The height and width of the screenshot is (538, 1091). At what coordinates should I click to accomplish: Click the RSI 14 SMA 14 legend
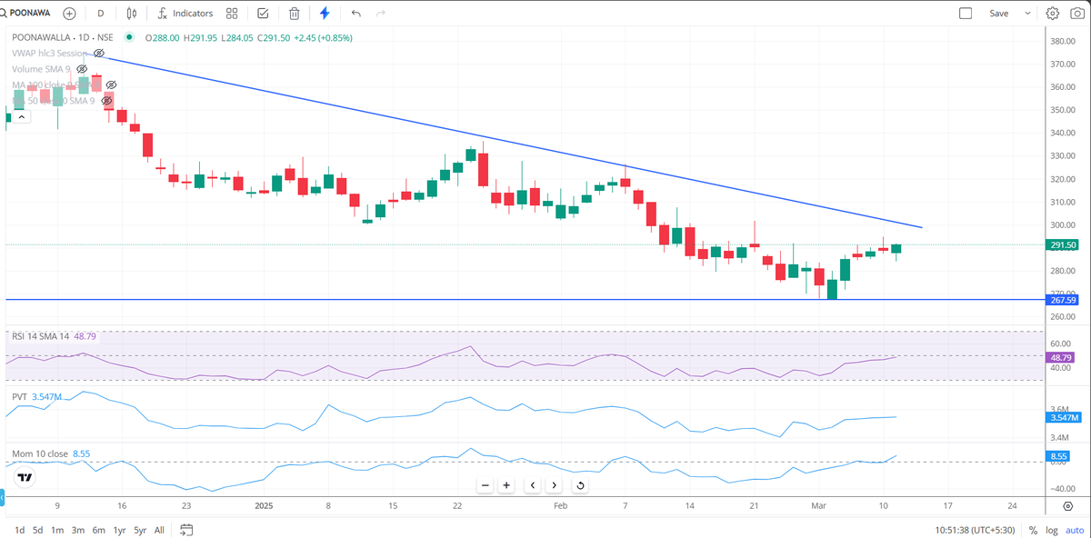41,336
